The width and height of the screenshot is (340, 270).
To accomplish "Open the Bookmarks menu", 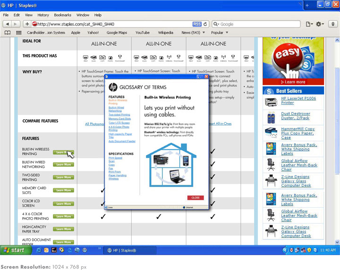I will click(x=63, y=15).
